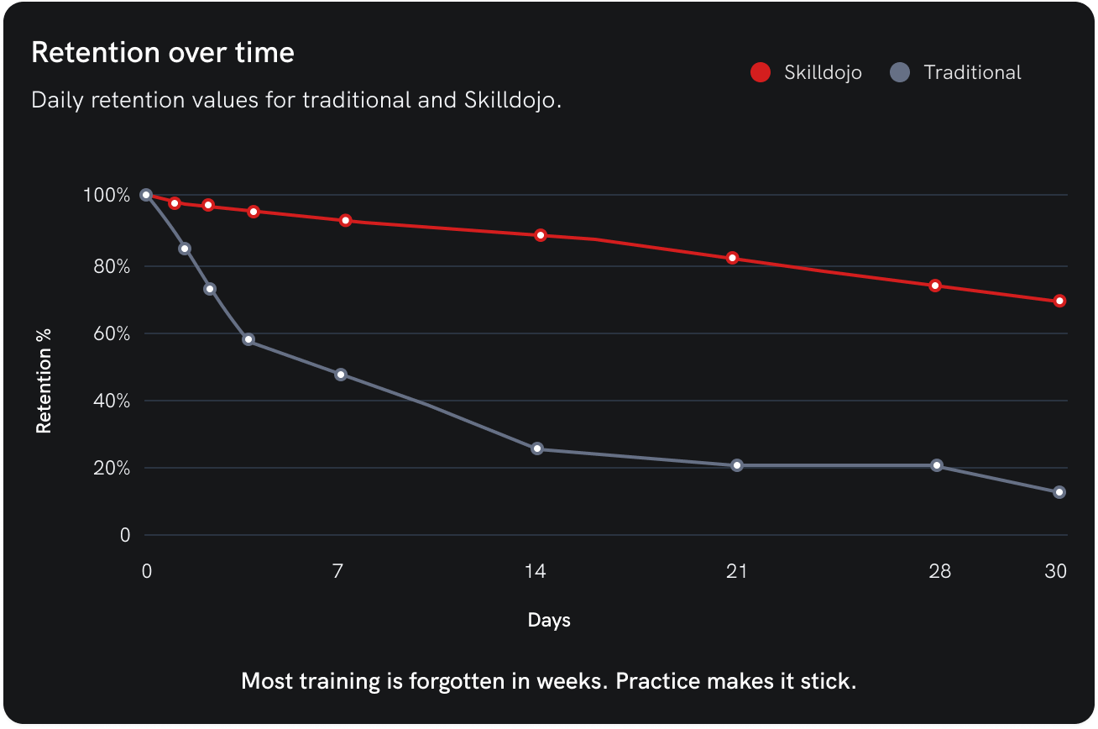Select the final Skilldojo point at day 30
The image size is (1098, 729).
[x=1059, y=301]
